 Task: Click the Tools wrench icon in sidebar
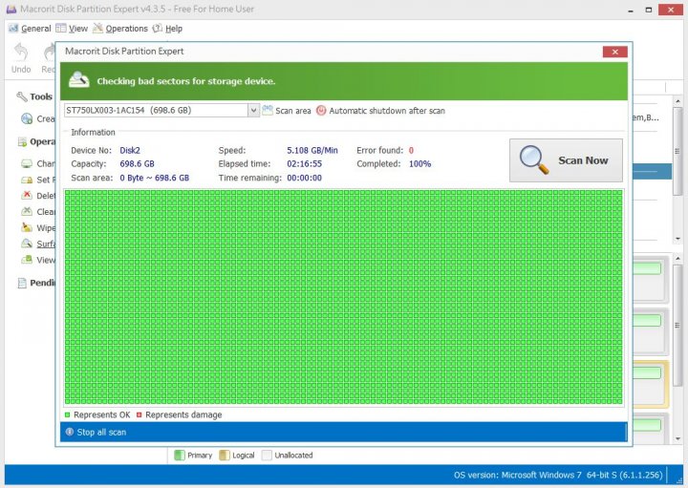(21, 96)
